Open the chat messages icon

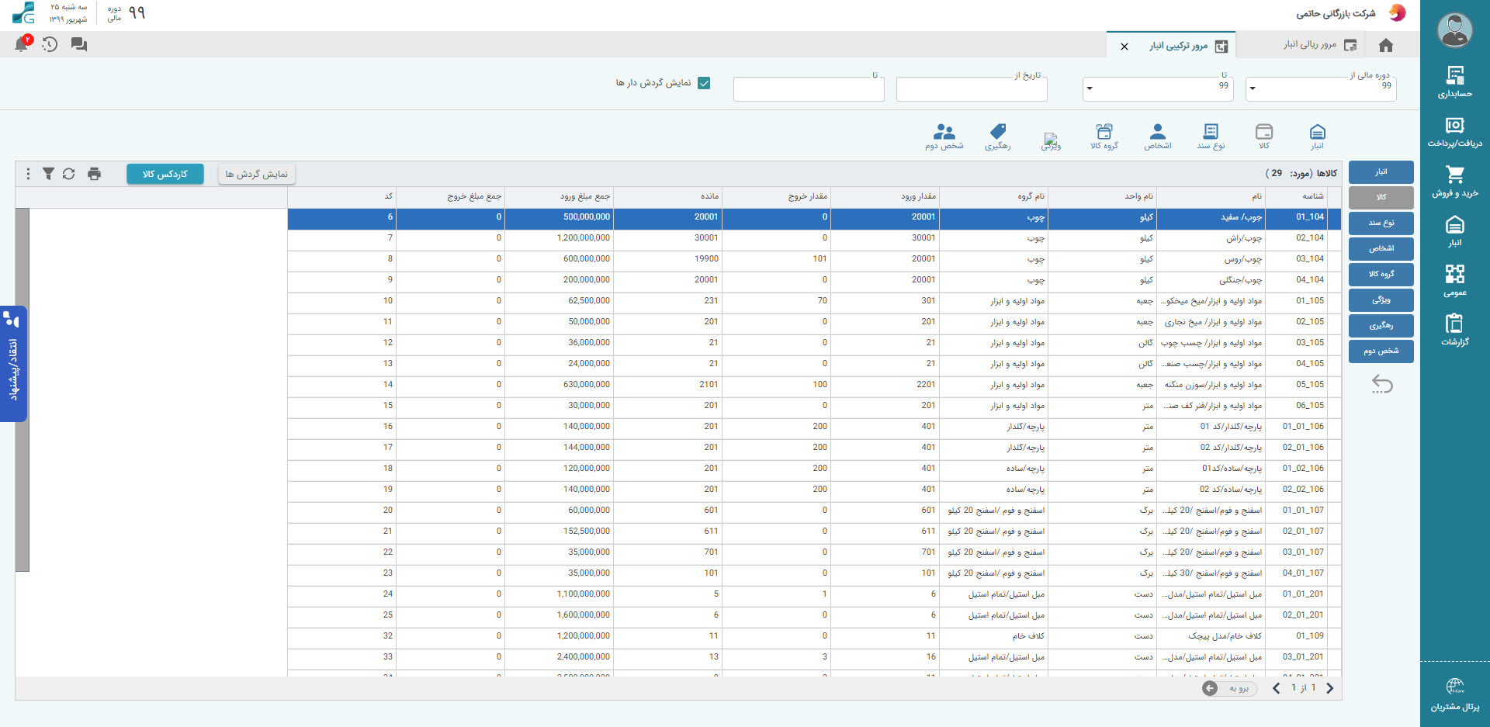[78, 45]
